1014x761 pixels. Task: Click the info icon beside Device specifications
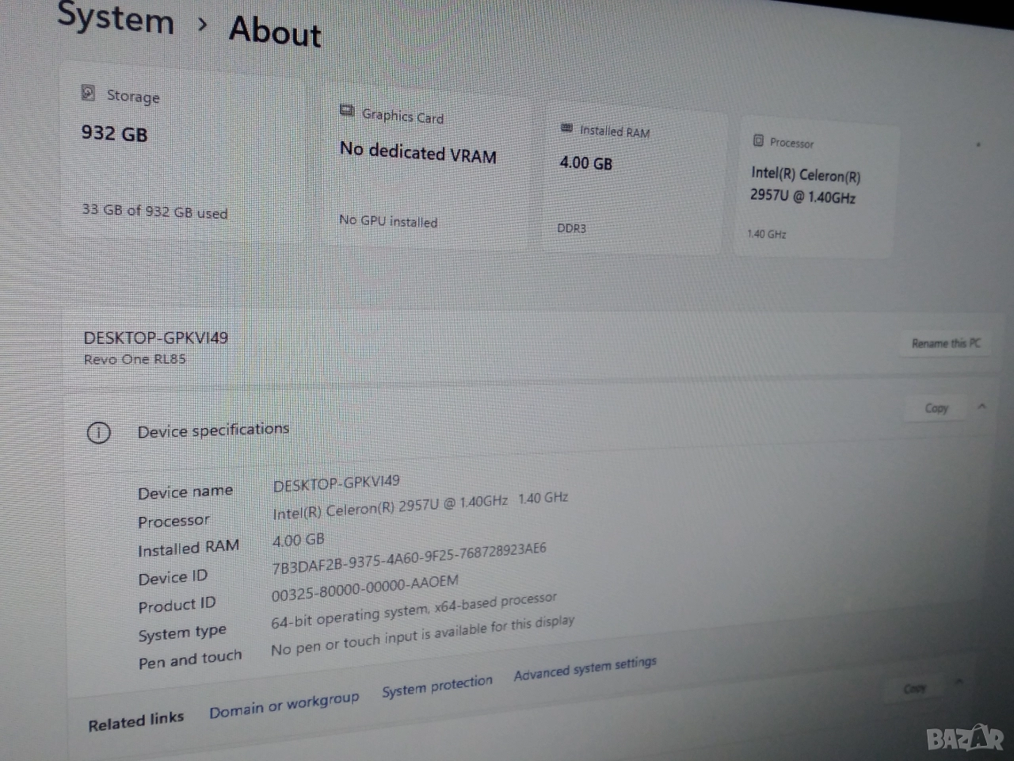(99, 433)
